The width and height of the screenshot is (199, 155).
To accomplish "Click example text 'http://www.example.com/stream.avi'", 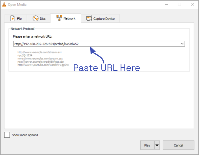I will pyautogui.click(x=39, y=52).
